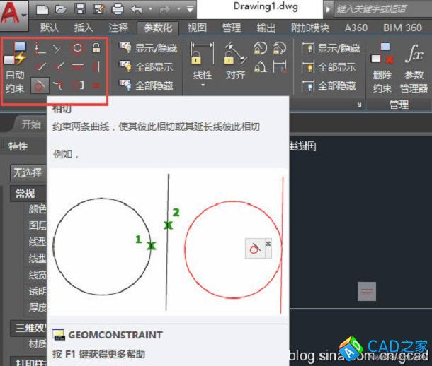The width and height of the screenshot is (432, 366).
Task: Select the Horizontal constraint tool
Action: click(77, 66)
